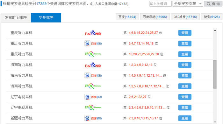
Task: Click Baidu mobile icon in 新疆听力耳机 row
Action: coord(93,118)
